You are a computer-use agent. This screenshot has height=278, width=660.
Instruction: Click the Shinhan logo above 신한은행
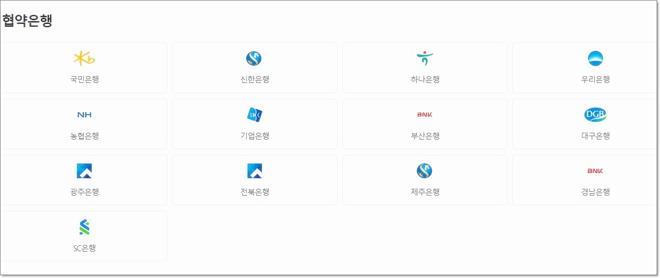(254, 58)
